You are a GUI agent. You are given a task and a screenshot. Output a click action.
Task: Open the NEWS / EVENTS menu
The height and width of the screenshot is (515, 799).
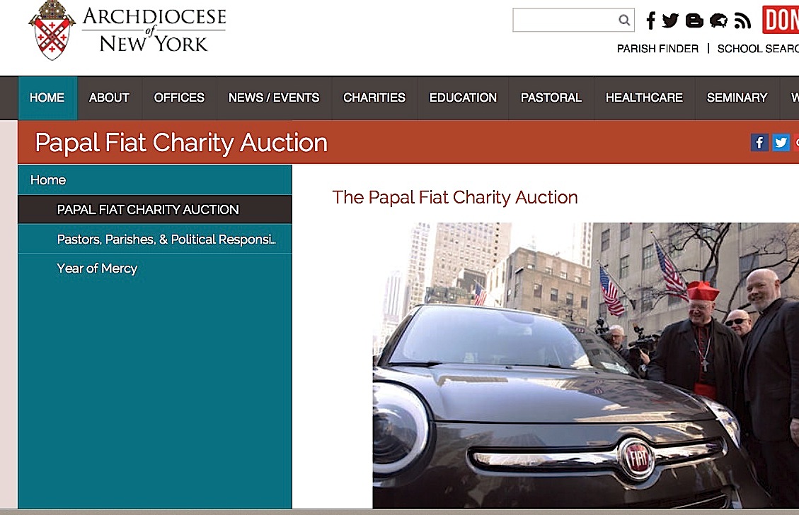pyautogui.click(x=274, y=97)
